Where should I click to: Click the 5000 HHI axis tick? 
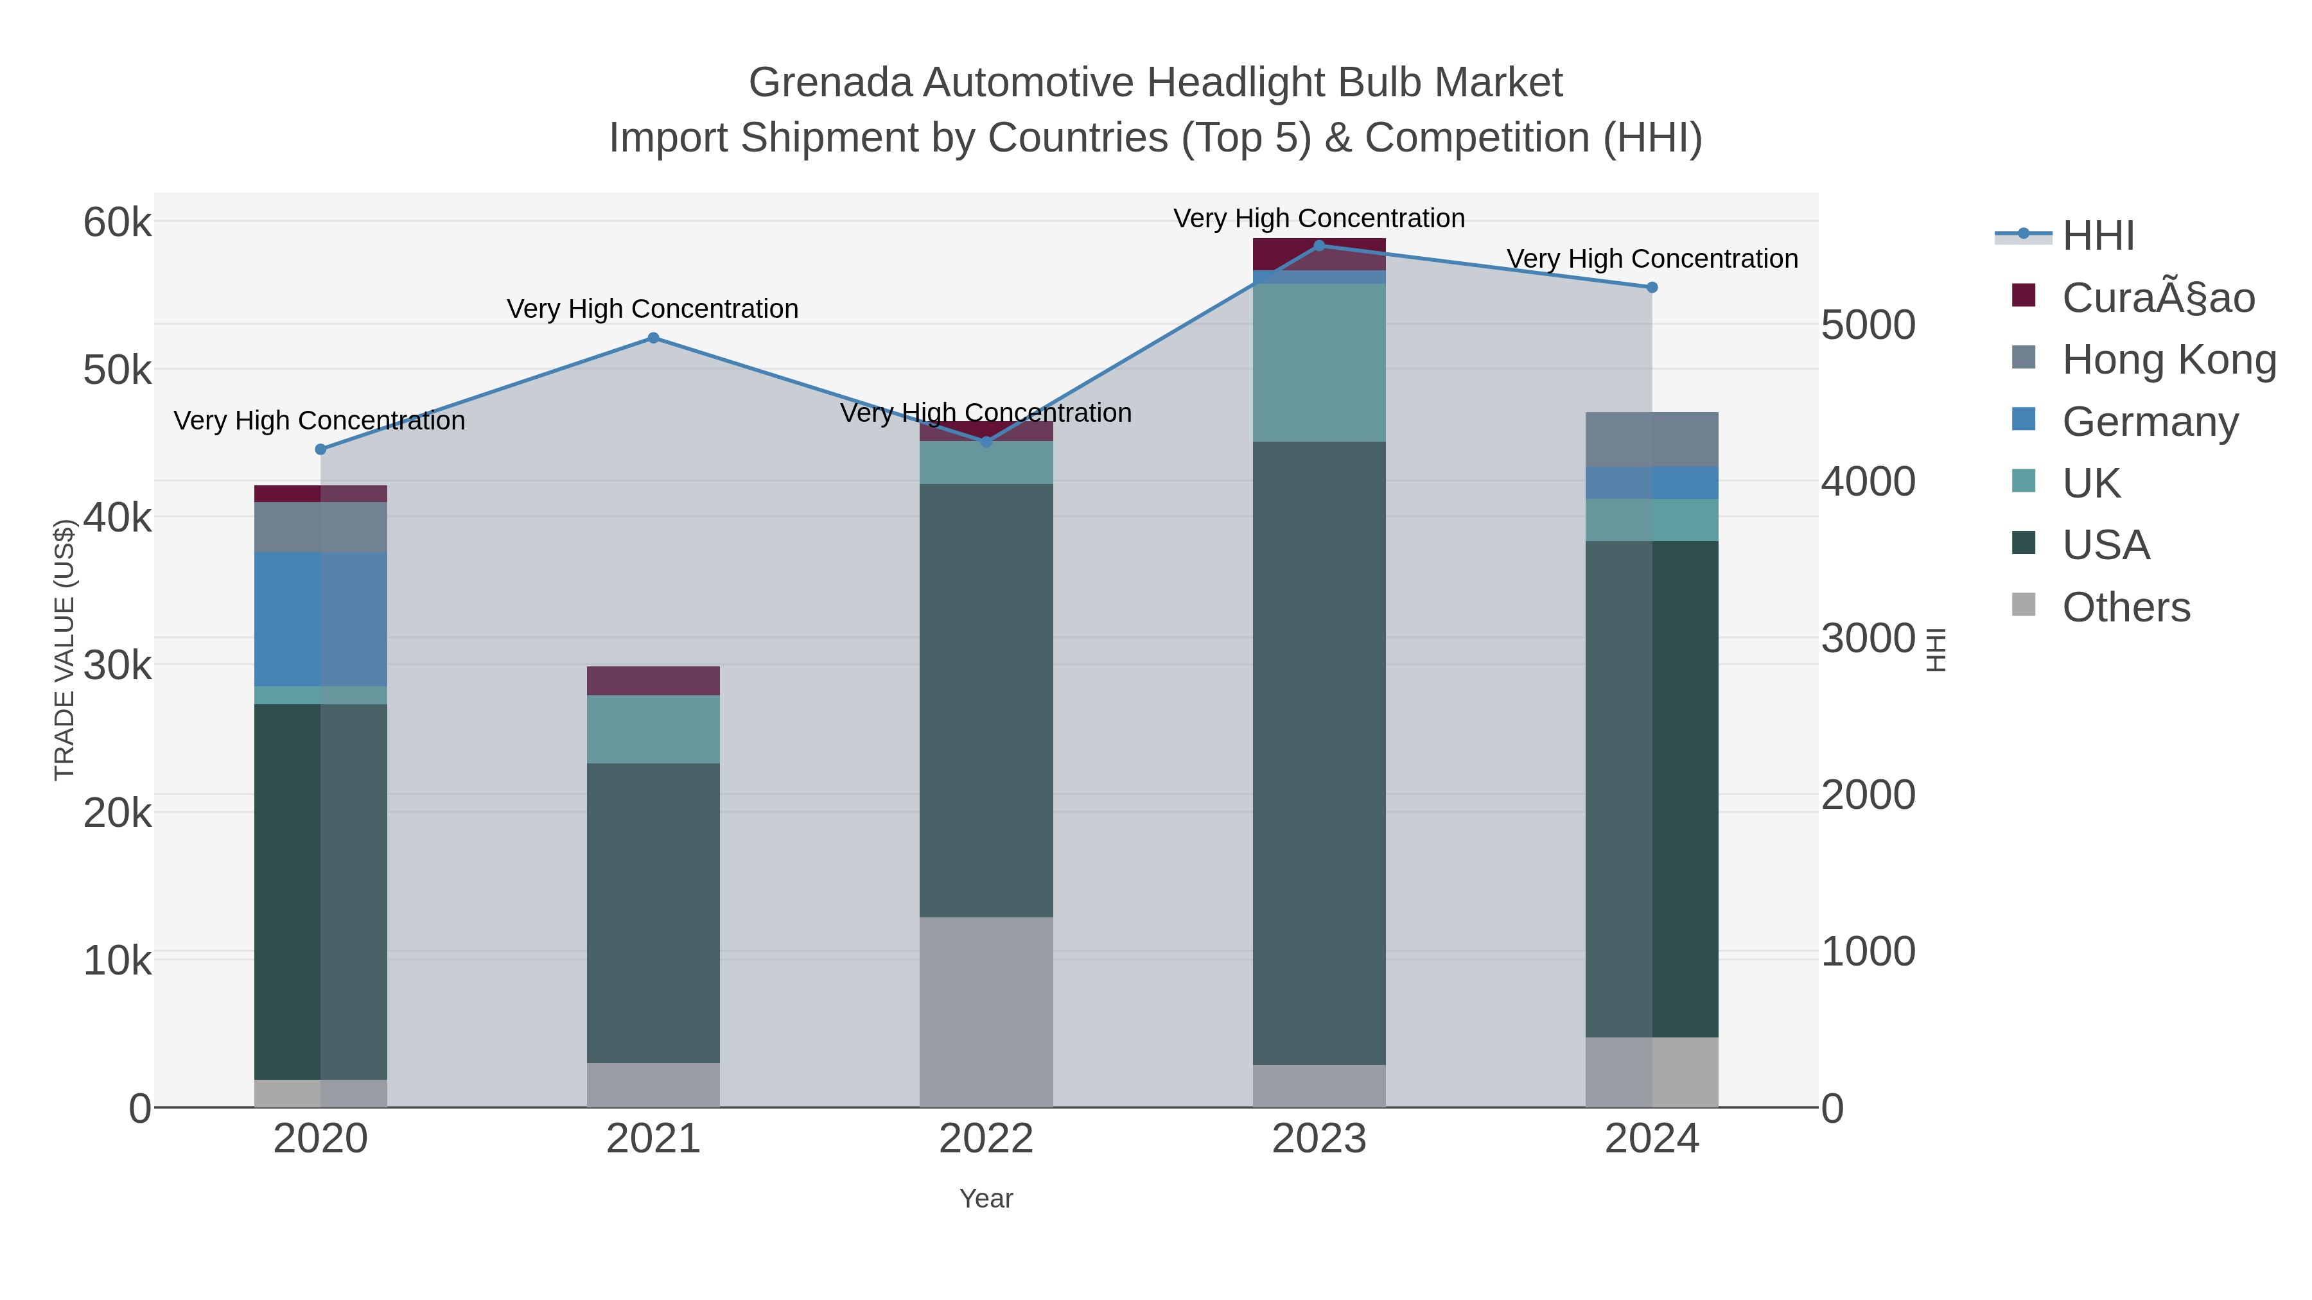[x=1869, y=325]
